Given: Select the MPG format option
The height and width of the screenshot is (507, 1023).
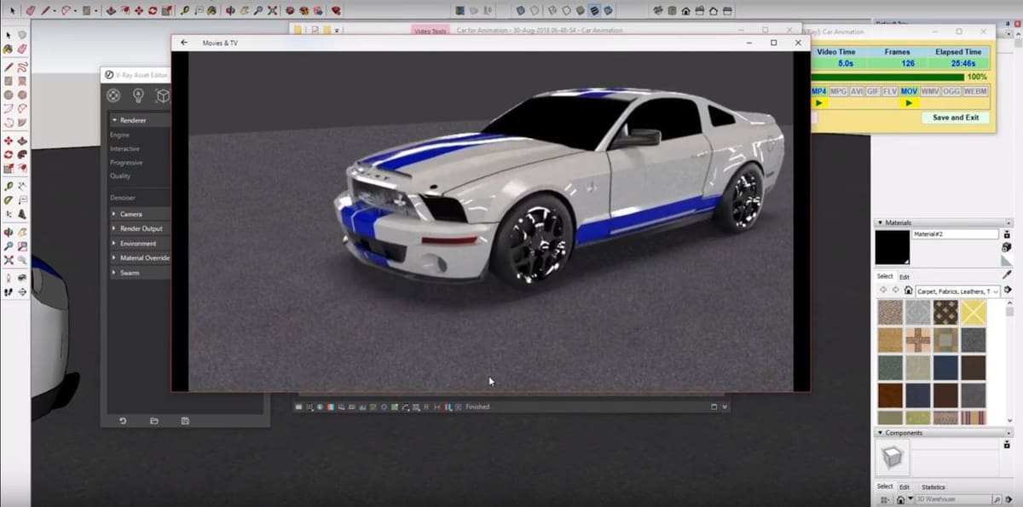Looking at the screenshot, I should click(x=839, y=91).
